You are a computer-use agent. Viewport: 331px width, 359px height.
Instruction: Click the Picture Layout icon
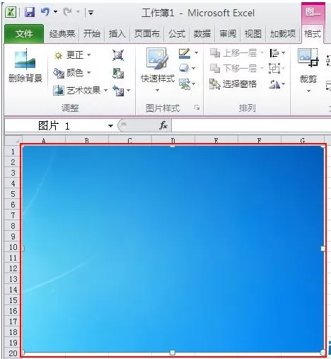coord(184,84)
